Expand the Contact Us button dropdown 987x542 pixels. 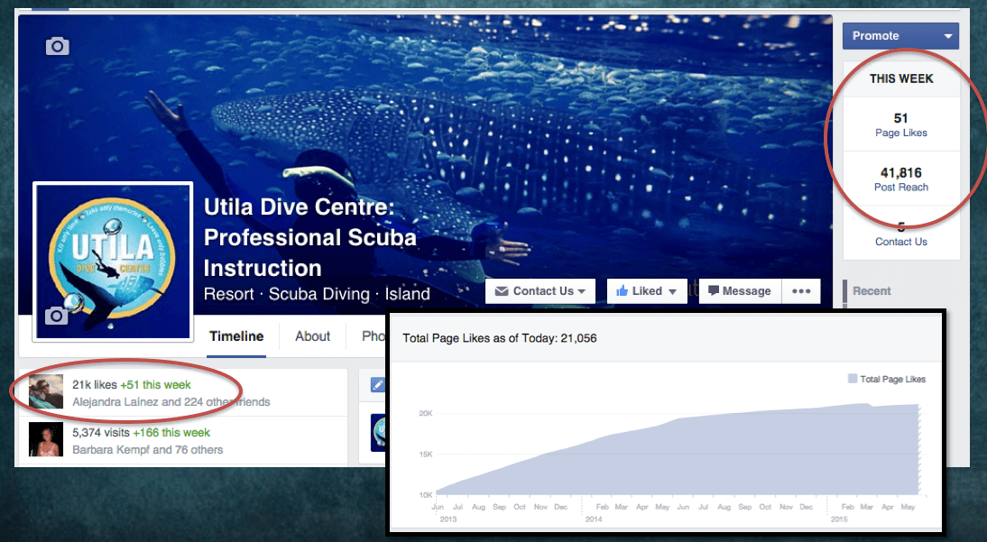pyautogui.click(x=582, y=291)
